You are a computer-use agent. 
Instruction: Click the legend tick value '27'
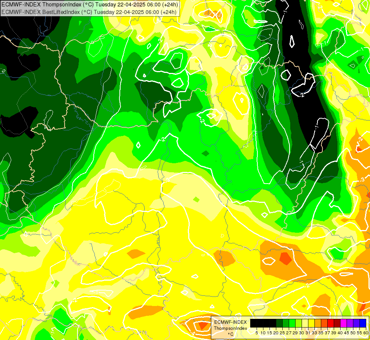point(289,333)
